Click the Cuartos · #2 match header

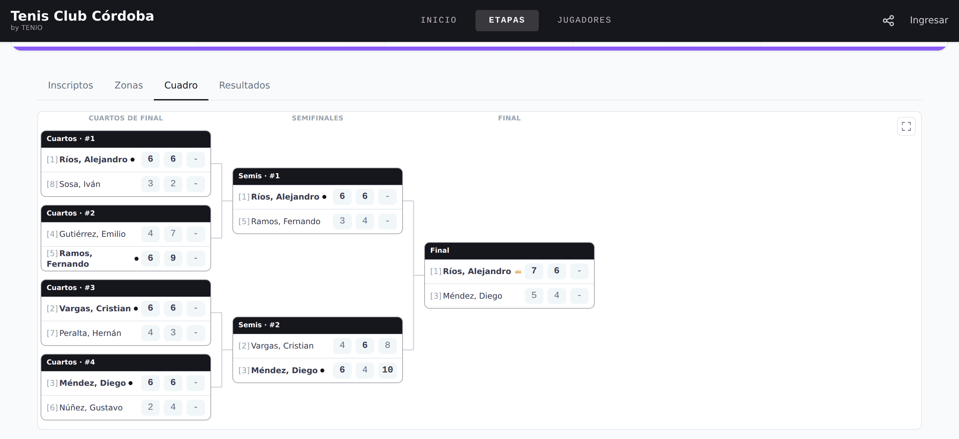coord(126,214)
